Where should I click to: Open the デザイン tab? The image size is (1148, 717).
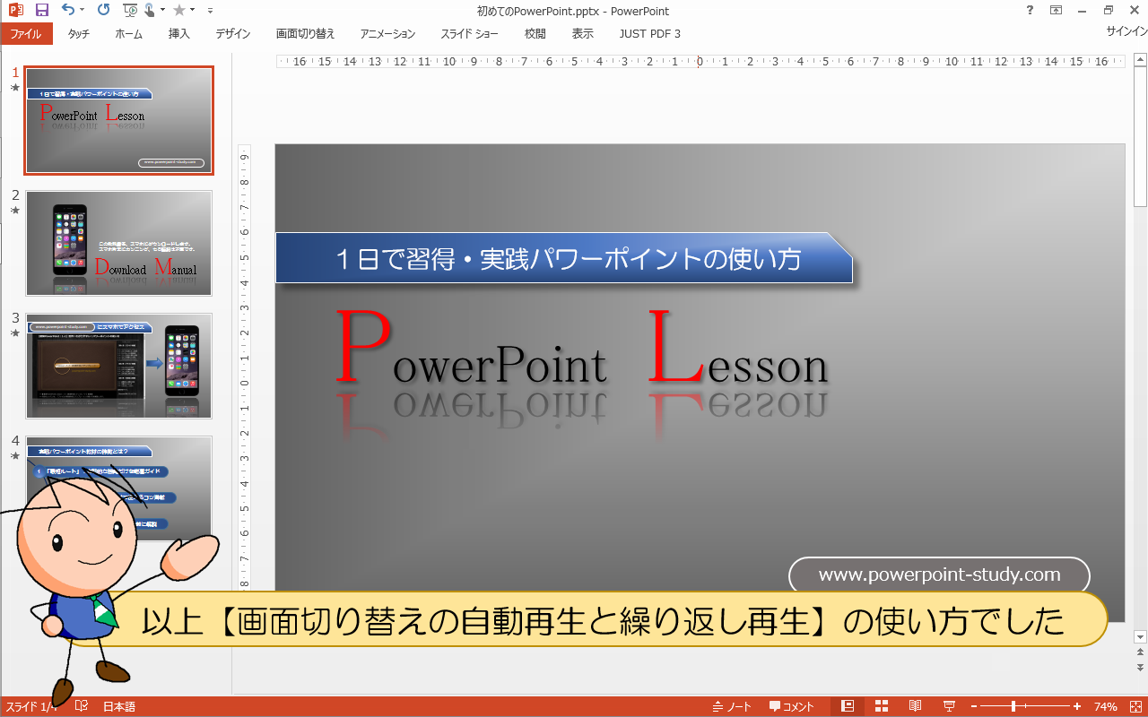[233, 34]
